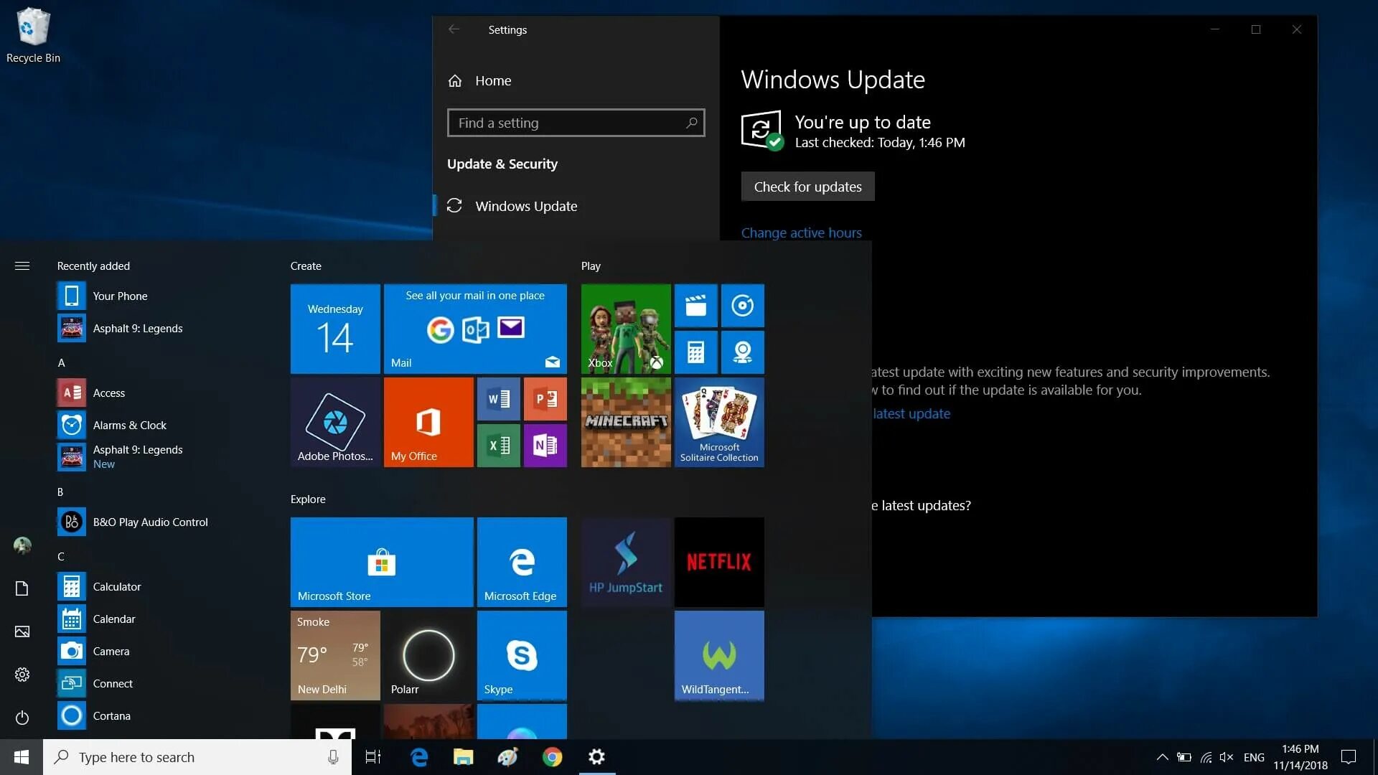Open the Microsoft Store tile
This screenshot has height=775, width=1378.
coord(381,562)
